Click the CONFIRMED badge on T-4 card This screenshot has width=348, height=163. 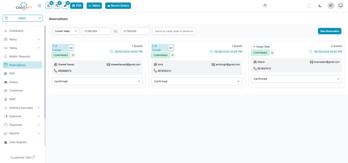point(61,55)
